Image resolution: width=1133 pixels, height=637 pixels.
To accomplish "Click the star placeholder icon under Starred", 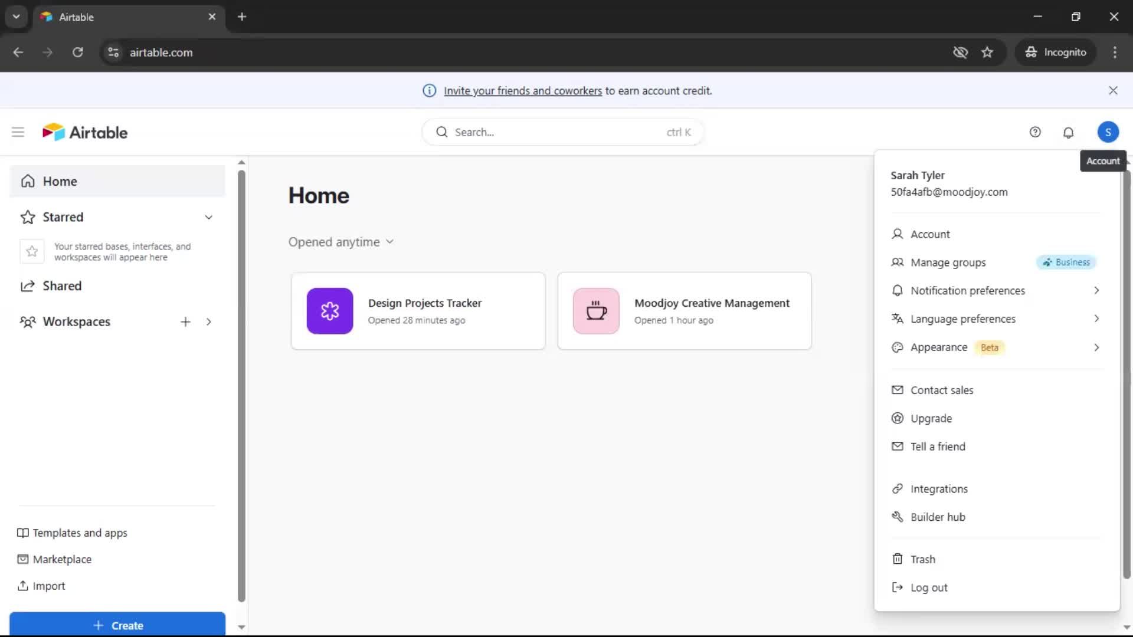I will [x=32, y=251].
